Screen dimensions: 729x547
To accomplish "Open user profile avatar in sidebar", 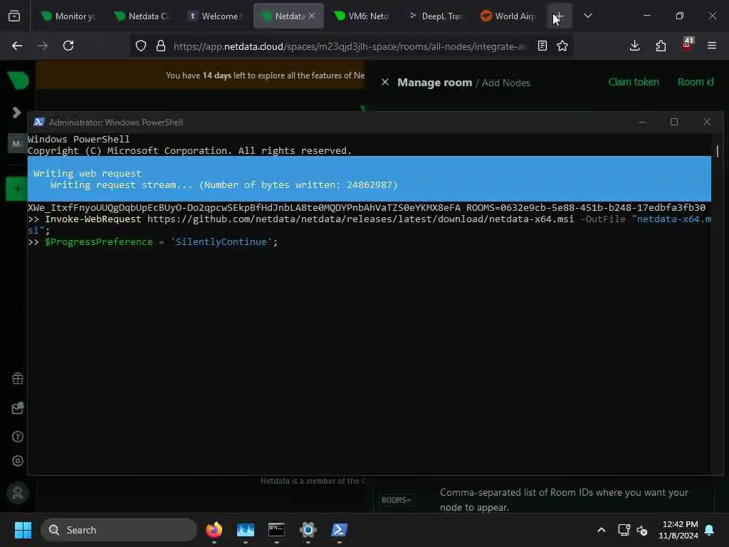I will tap(18, 493).
